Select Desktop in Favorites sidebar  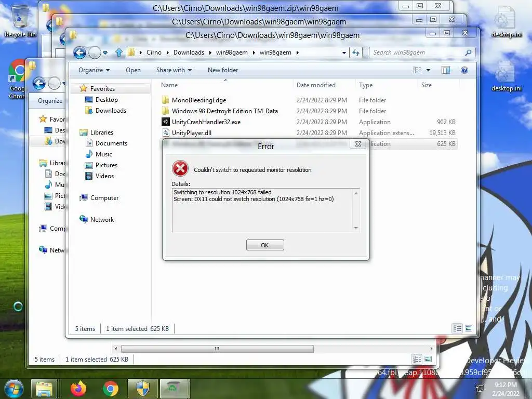(x=107, y=100)
